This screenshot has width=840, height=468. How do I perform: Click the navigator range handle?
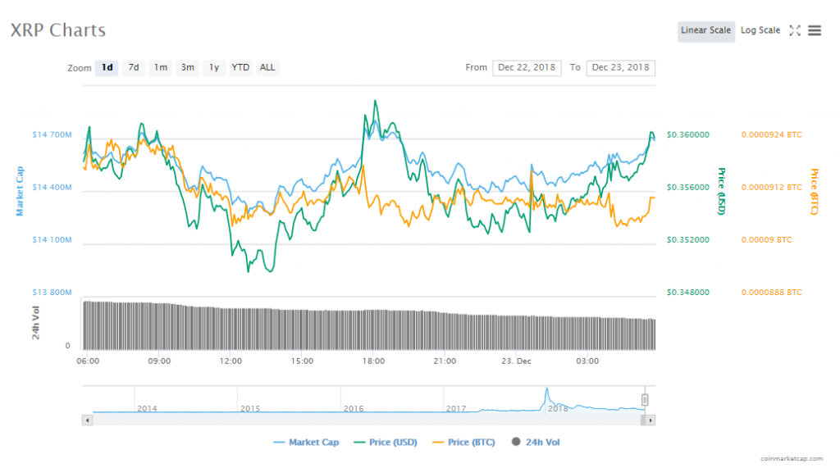click(x=645, y=400)
